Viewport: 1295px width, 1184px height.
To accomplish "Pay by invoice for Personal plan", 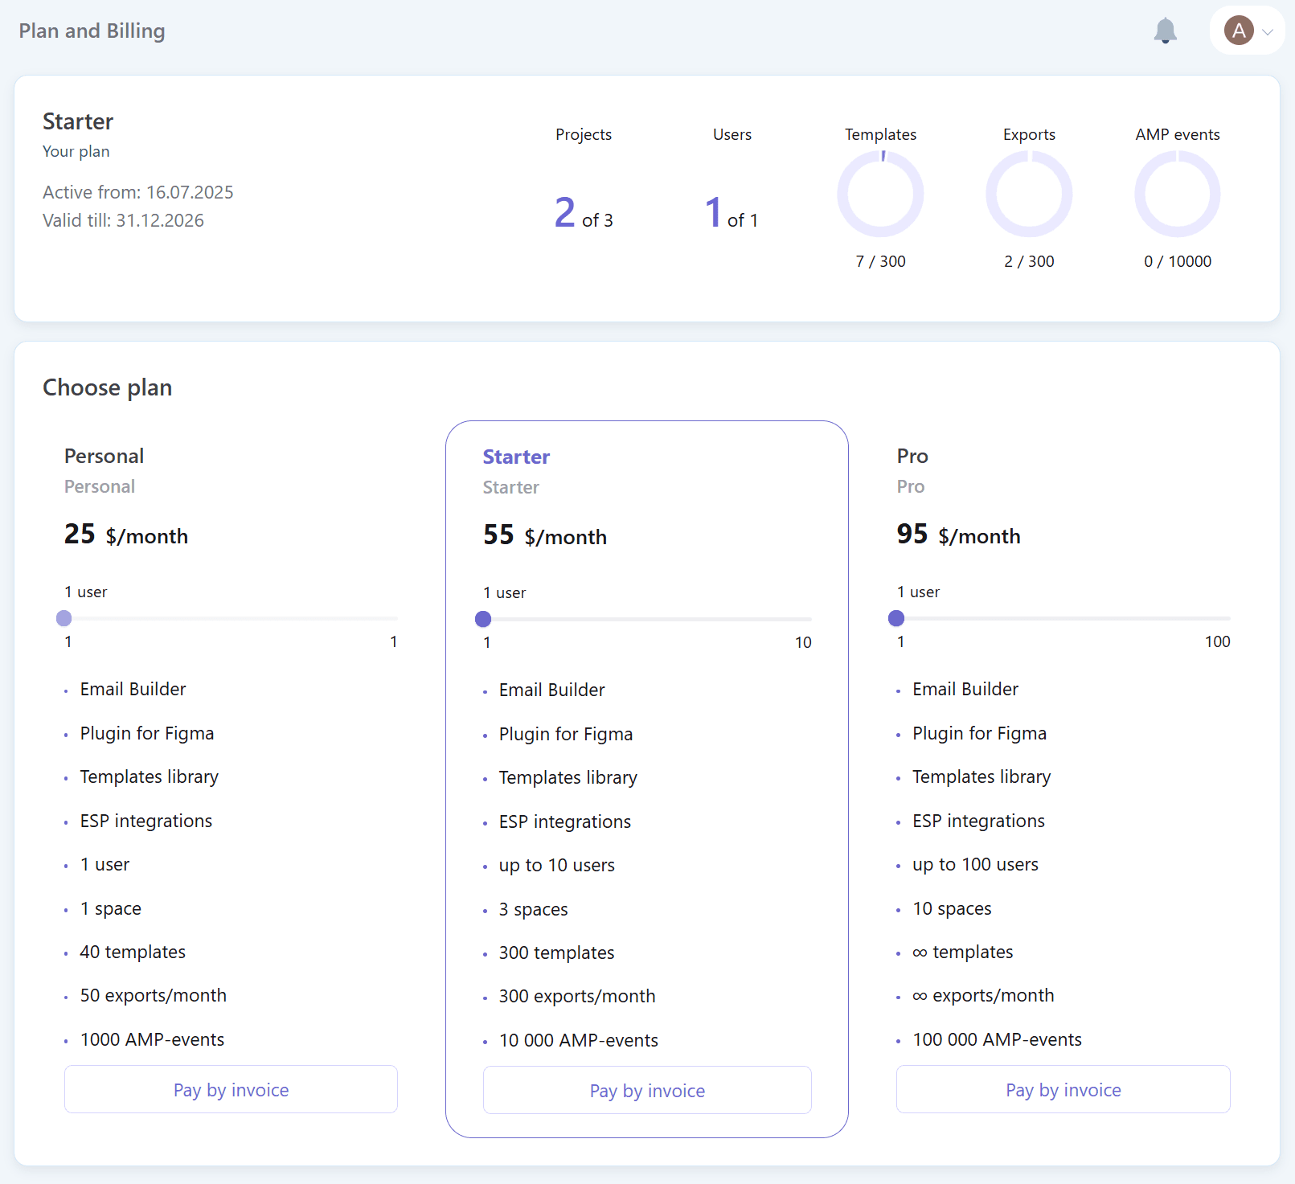I will pyautogui.click(x=231, y=1089).
